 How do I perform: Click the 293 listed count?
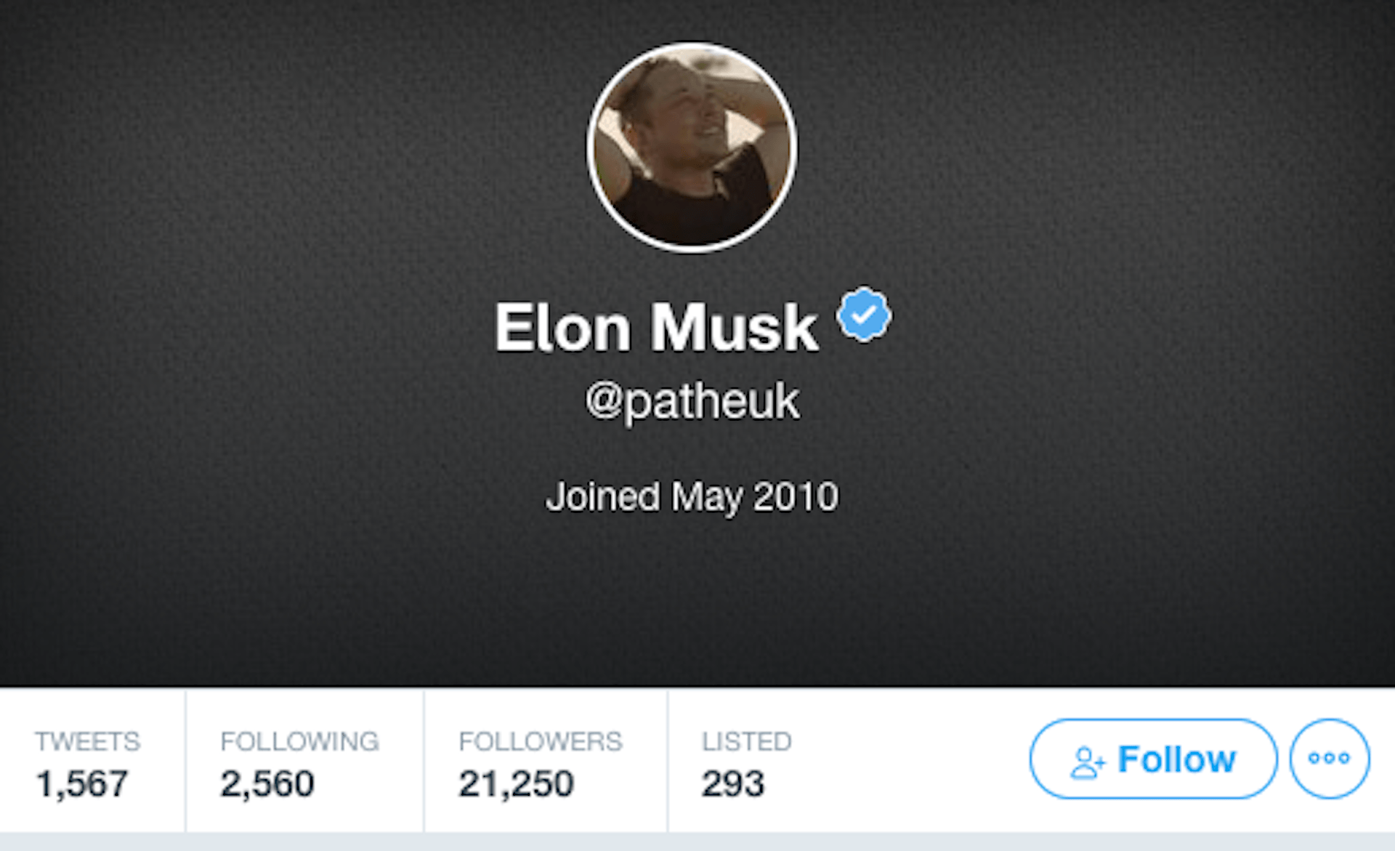(x=733, y=784)
